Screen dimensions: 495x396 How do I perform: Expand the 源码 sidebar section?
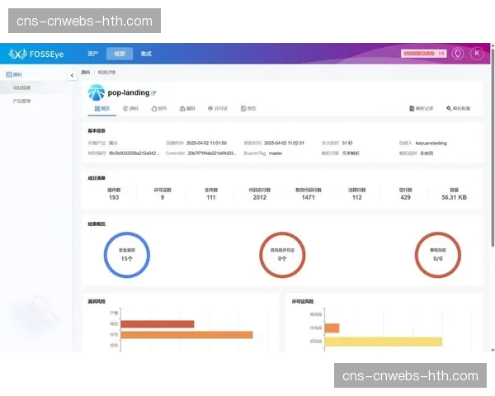click(x=16, y=74)
